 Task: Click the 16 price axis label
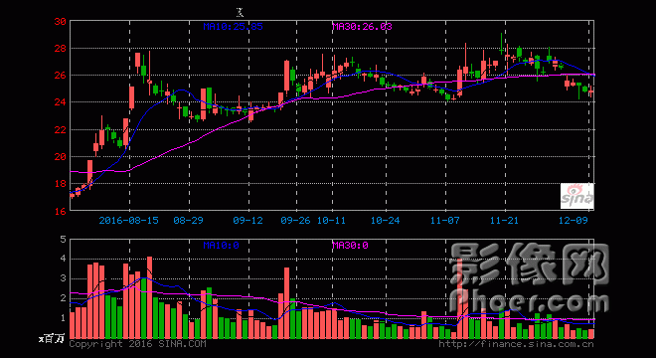pyautogui.click(x=61, y=212)
